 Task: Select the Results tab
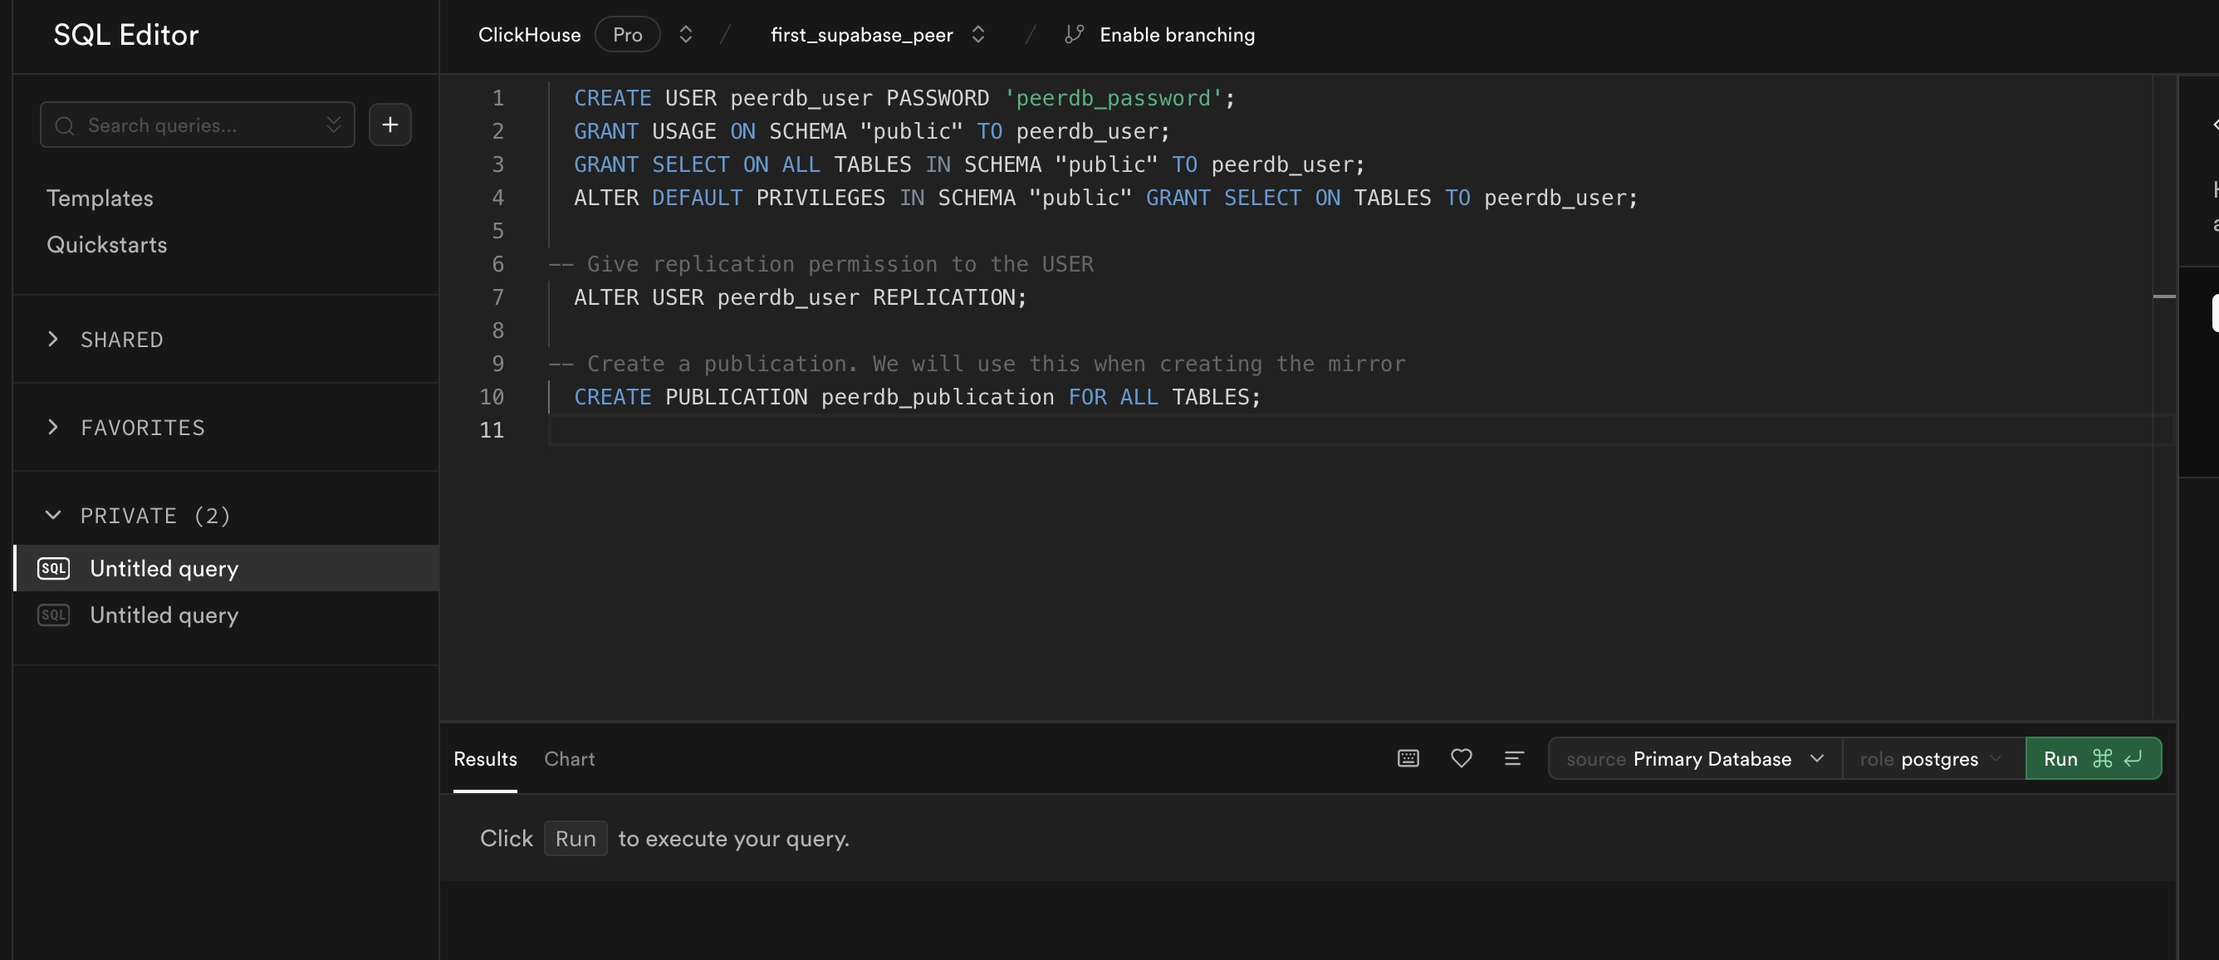coord(485,757)
